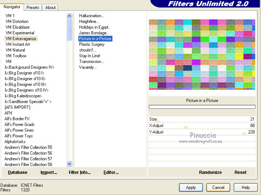
Task: Open Help for Filters Unlimited
Action: point(246,187)
